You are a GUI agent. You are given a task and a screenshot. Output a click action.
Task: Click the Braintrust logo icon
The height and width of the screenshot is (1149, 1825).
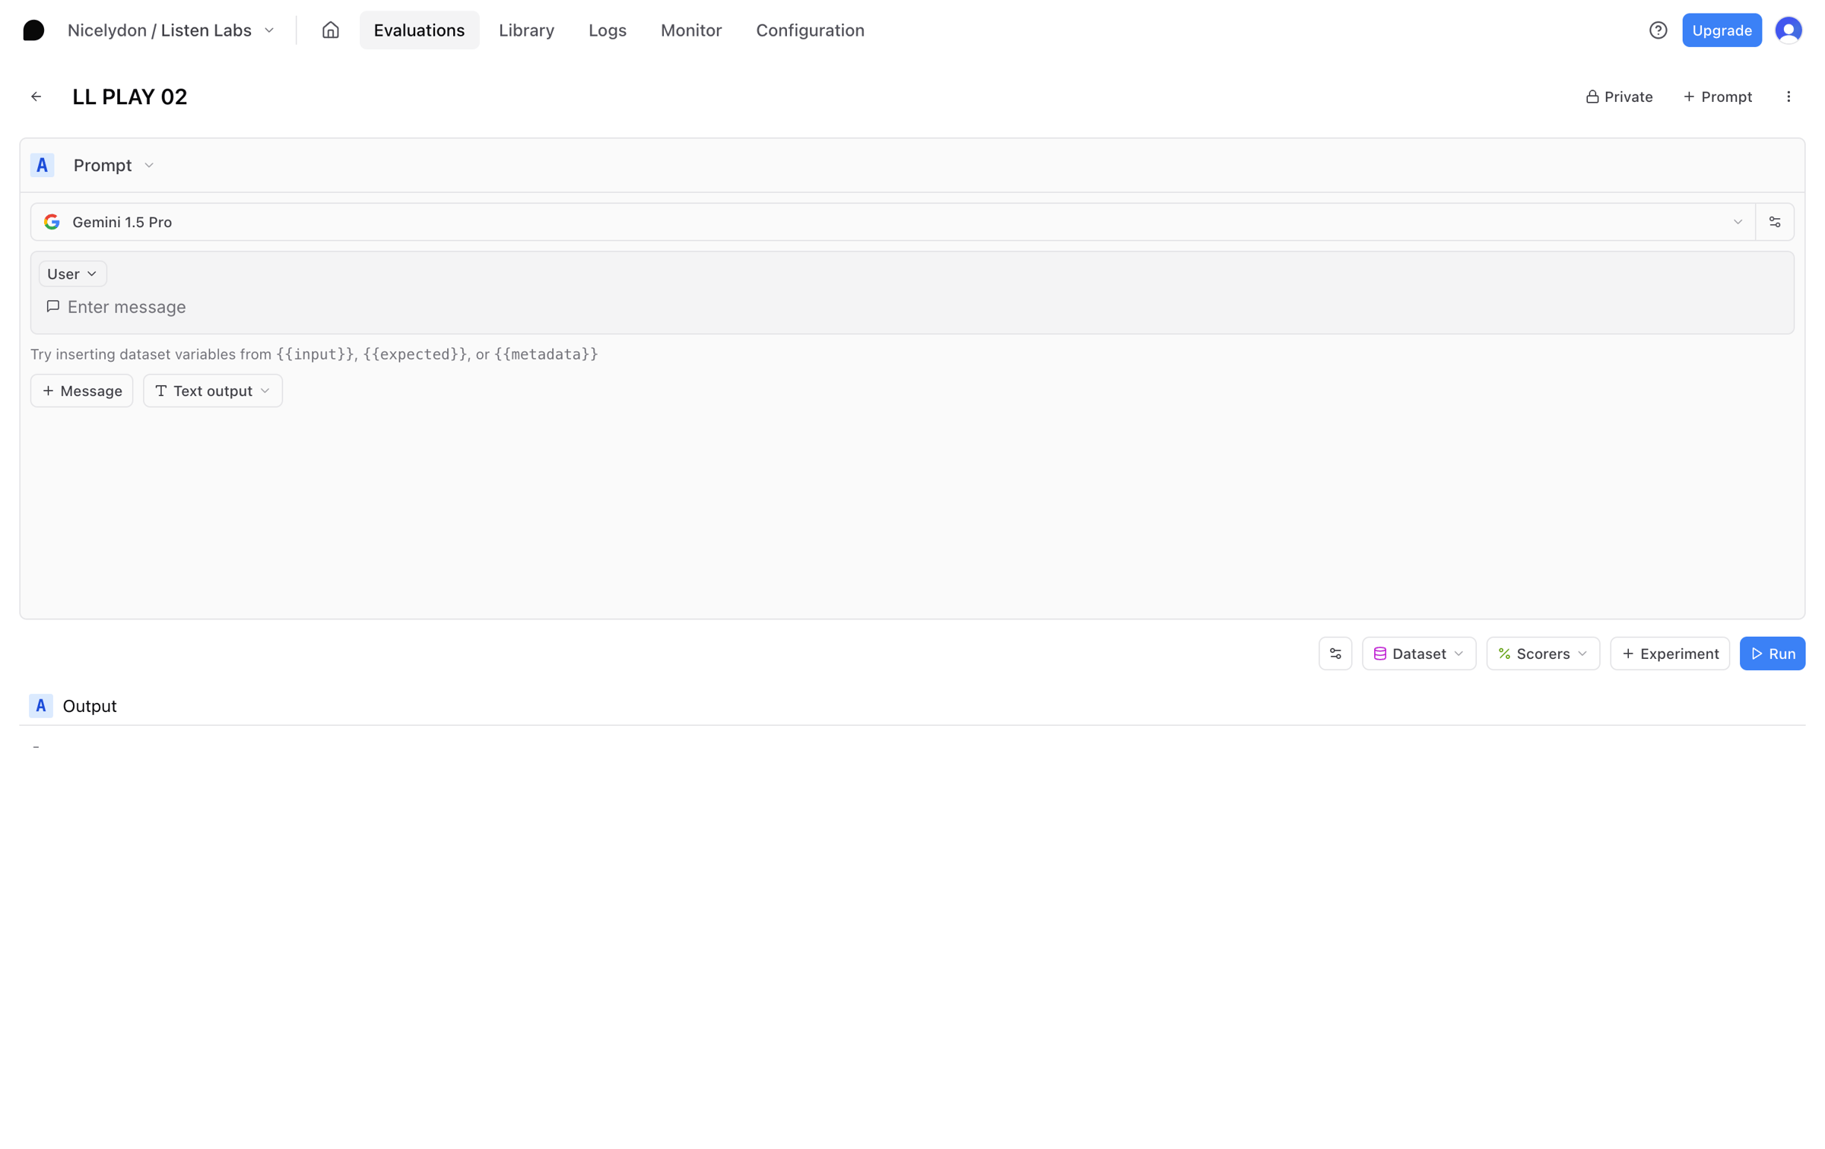click(x=33, y=30)
